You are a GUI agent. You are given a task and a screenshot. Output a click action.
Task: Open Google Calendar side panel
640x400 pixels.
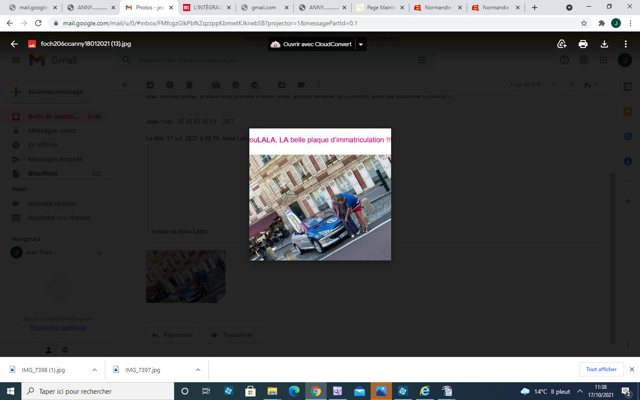(628, 87)
